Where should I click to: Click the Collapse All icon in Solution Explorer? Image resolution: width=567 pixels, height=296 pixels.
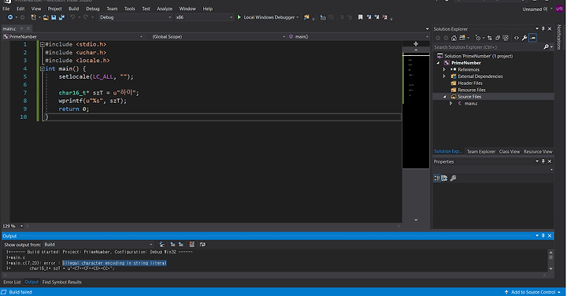498,38
